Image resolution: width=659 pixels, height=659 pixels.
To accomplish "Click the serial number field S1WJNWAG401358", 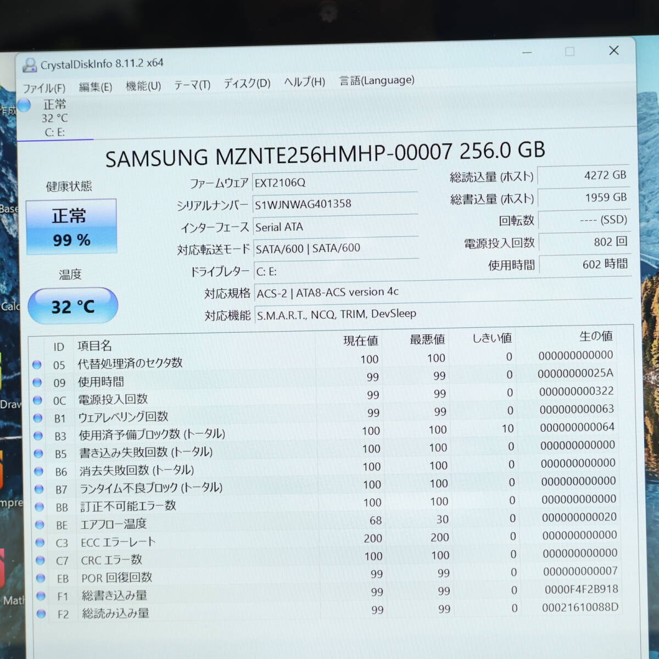I will pyautogui.click(x=336, y=204).
